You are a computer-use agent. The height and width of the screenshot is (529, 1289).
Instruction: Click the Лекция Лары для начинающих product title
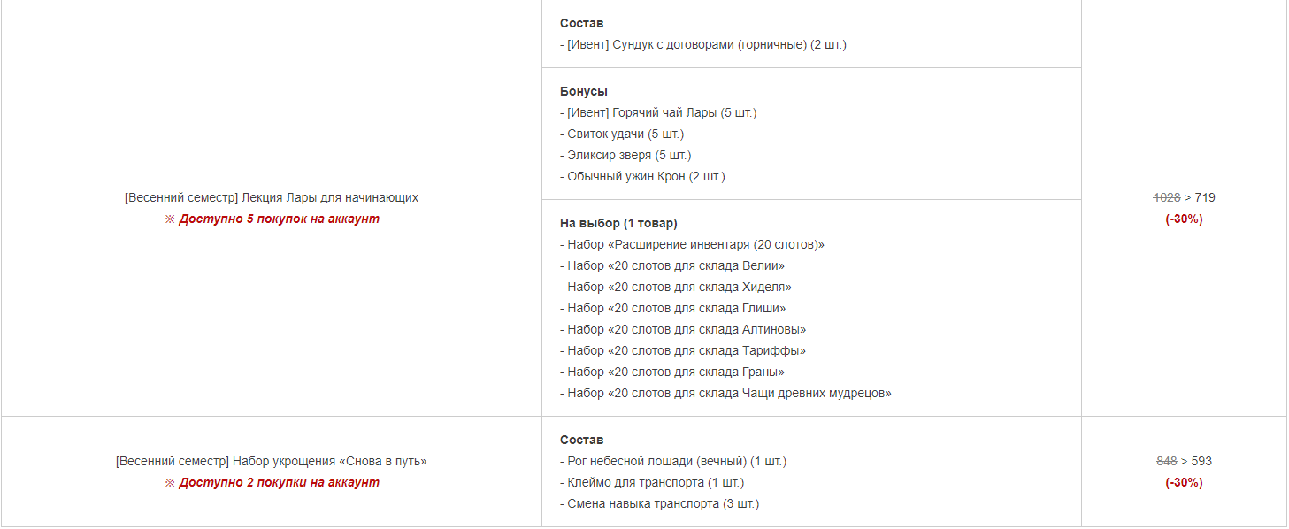tap(272, 198)
